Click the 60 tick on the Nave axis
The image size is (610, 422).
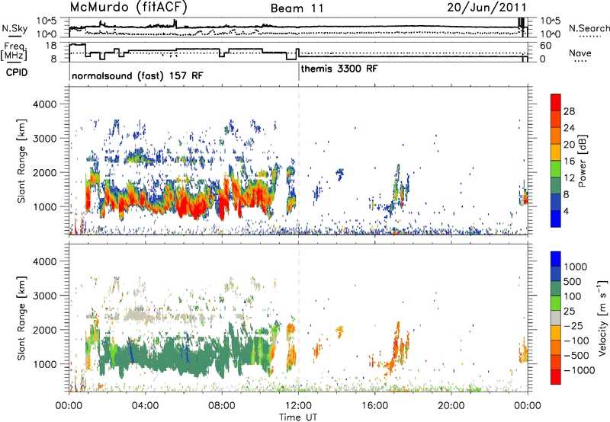tap(545, 46)
